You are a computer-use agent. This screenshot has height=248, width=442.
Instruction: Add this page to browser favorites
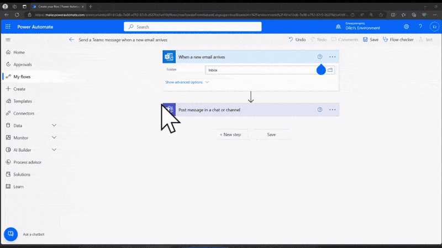point(381,15)
